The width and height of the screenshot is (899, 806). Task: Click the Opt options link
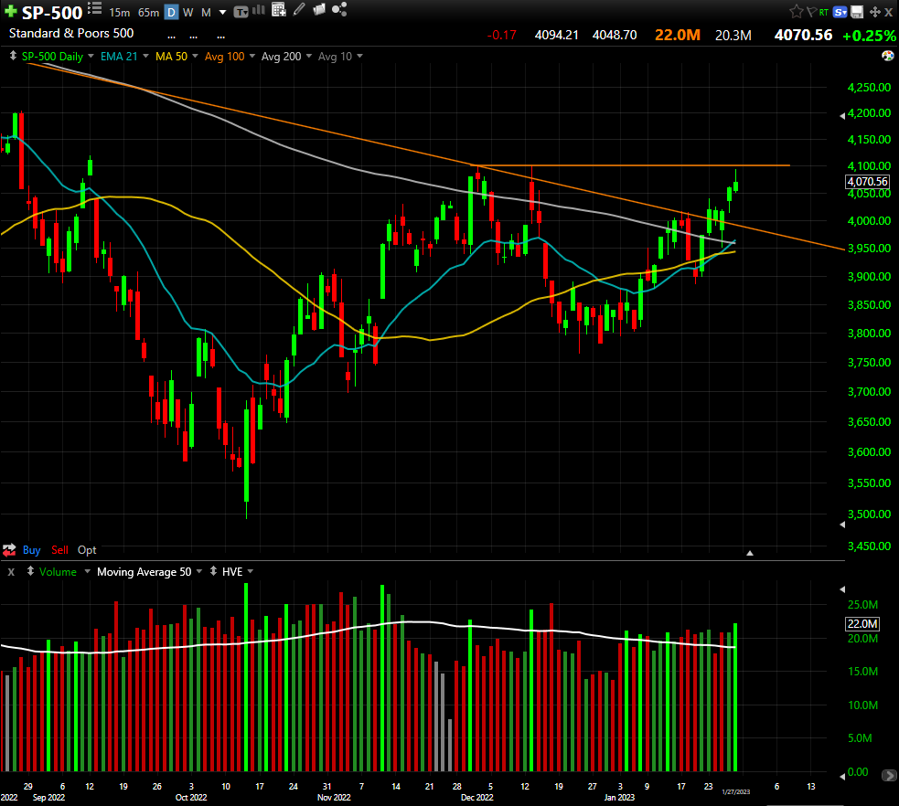click(x=87, y=550)
